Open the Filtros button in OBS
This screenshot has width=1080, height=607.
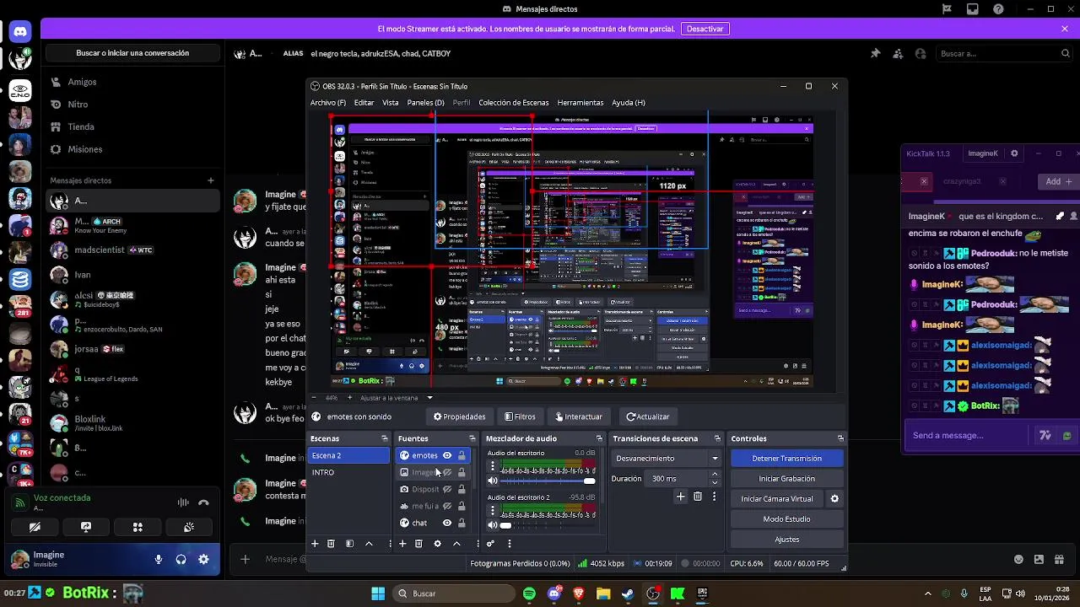click(520, 416)
